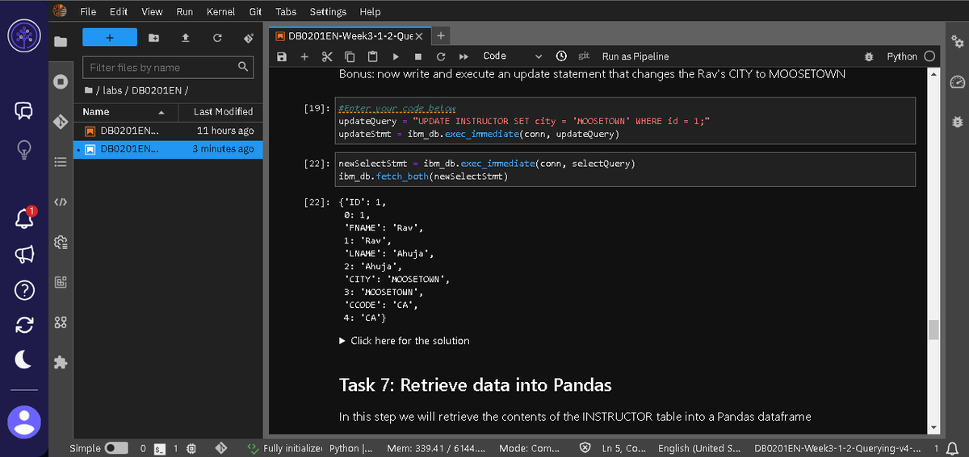Toggle the dark mode moon icon

coord(24,360)
